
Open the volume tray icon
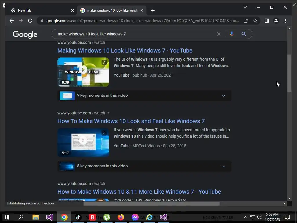tap(259, 217)
